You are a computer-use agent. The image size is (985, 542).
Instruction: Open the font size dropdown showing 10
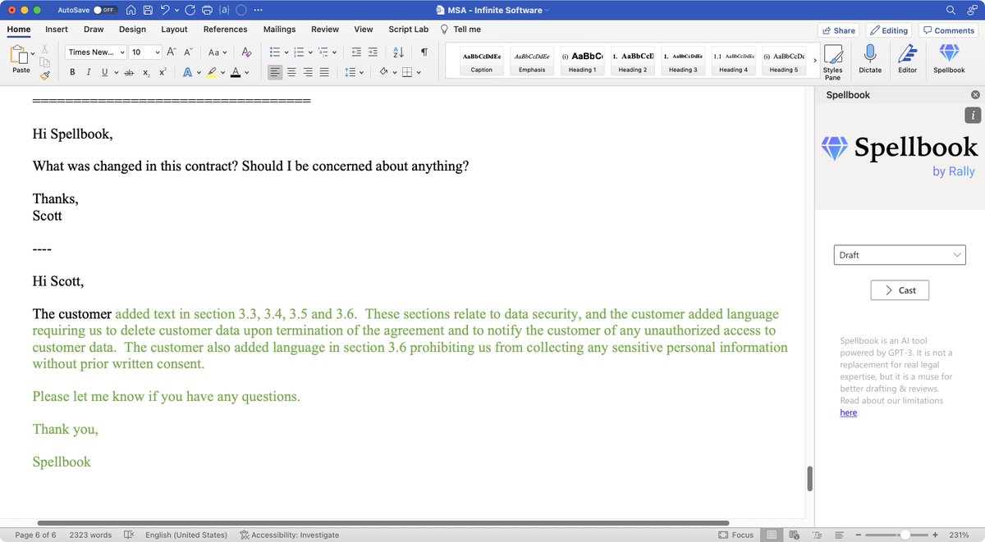coord(145,52)
